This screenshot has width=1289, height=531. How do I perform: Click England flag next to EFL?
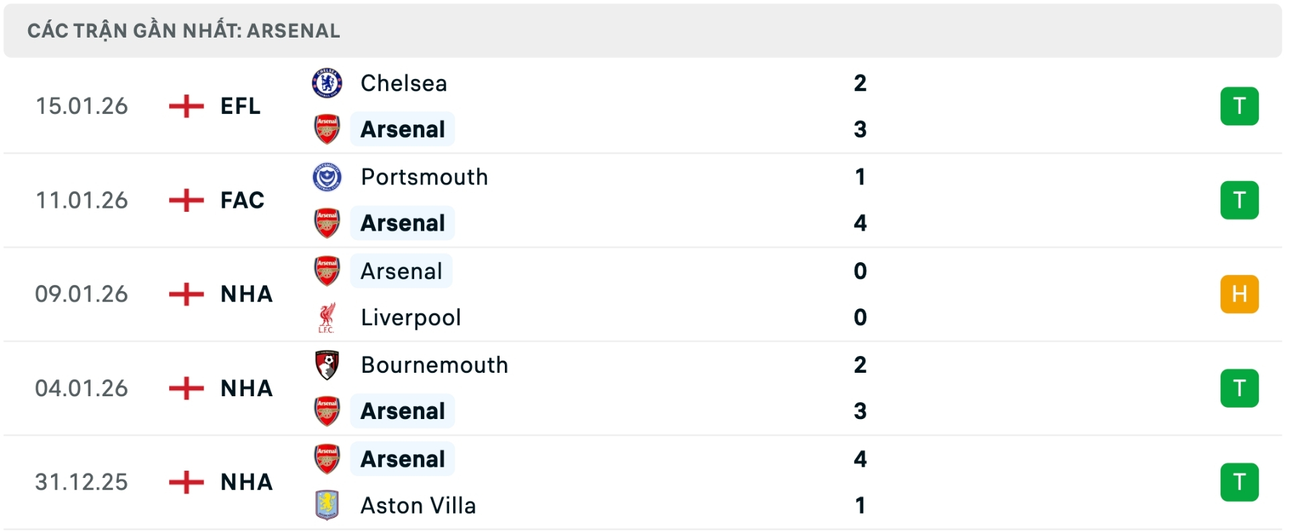point(186,106)
